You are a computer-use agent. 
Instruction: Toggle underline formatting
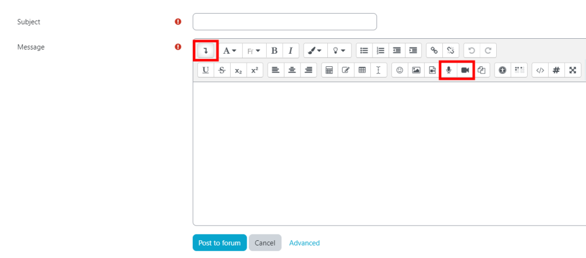(205, 70)
